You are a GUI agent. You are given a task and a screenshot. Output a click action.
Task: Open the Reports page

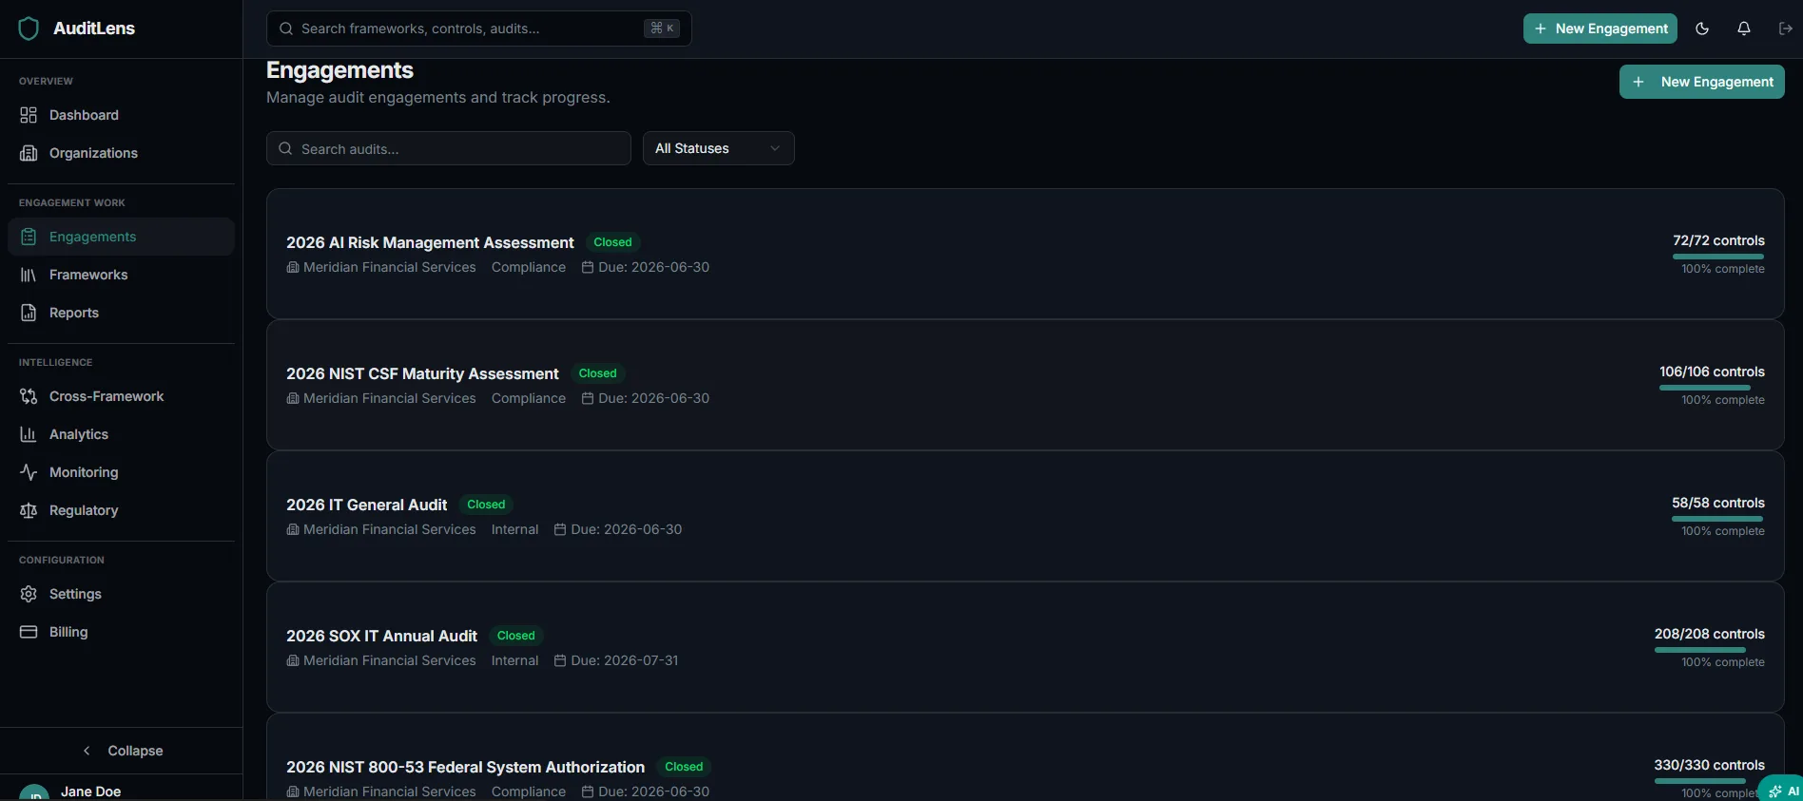tap(121, 313)
